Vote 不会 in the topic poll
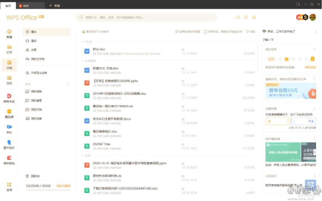The width and height of the screenshot is (322, 201). (310, 121)
